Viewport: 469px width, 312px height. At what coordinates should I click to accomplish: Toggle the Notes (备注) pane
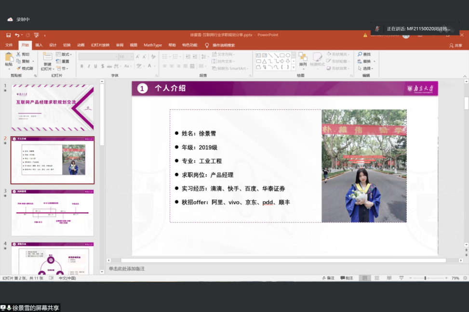click(328, 278)
